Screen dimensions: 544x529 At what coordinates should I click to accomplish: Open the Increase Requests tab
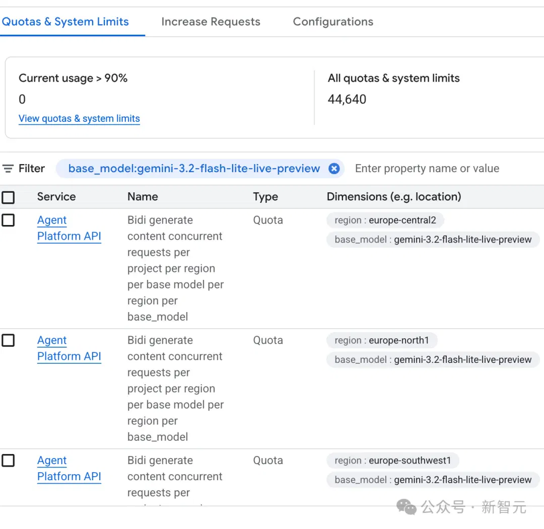click(x=211, y=22)
